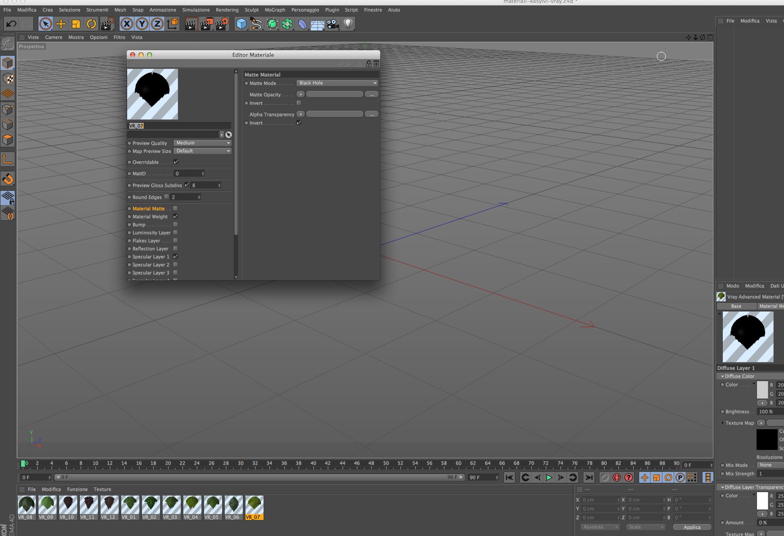784x536 pixels.
Task: Jump to the end of animation
Action: pos(588,477)
